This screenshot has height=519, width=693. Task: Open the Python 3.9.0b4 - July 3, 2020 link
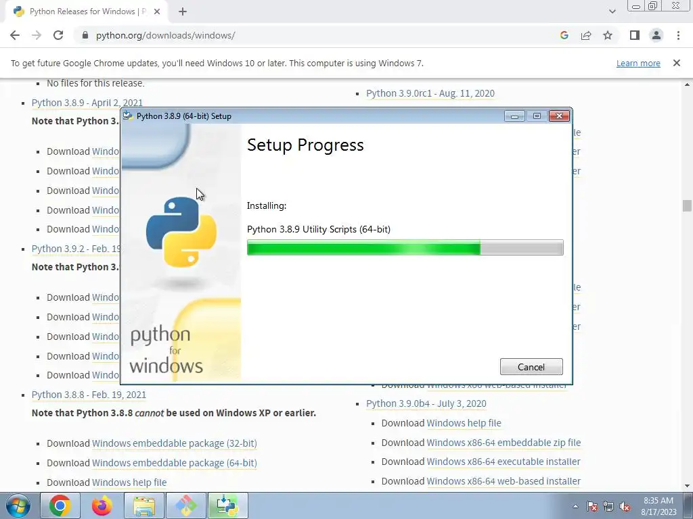(x=426, y=403)
